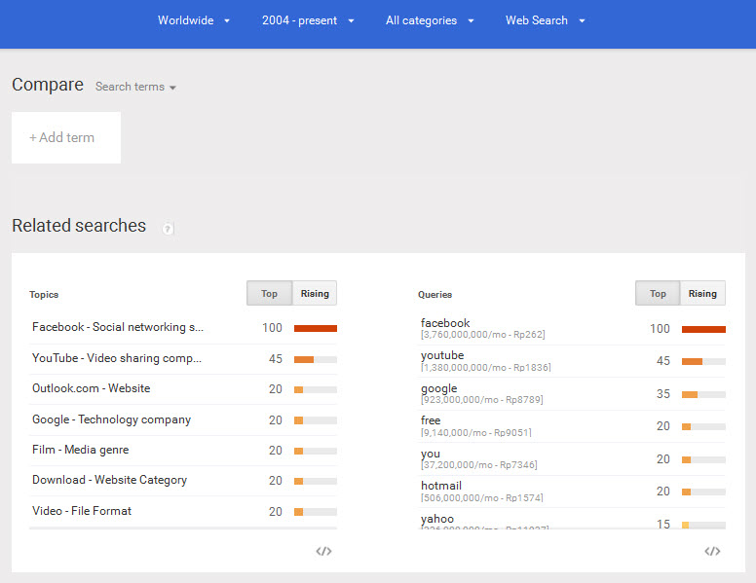Open the Video - File Format topic
The height and width of the screenshot is (583, 756).
coord(82,511)
